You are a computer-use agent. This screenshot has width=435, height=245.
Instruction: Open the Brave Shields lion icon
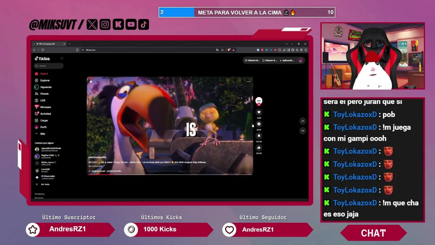(229, 50)
